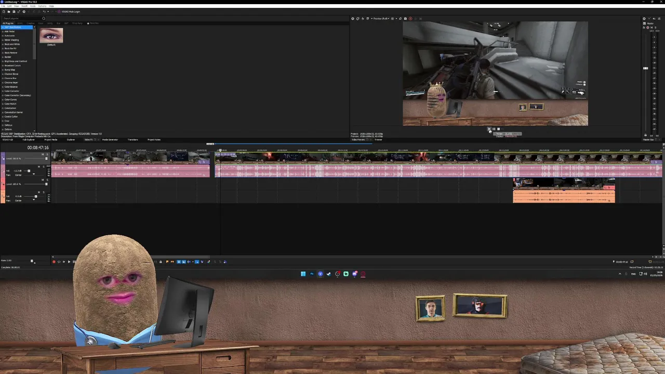Click the Windows Start button
665x374 pixels.
[303, 274]
